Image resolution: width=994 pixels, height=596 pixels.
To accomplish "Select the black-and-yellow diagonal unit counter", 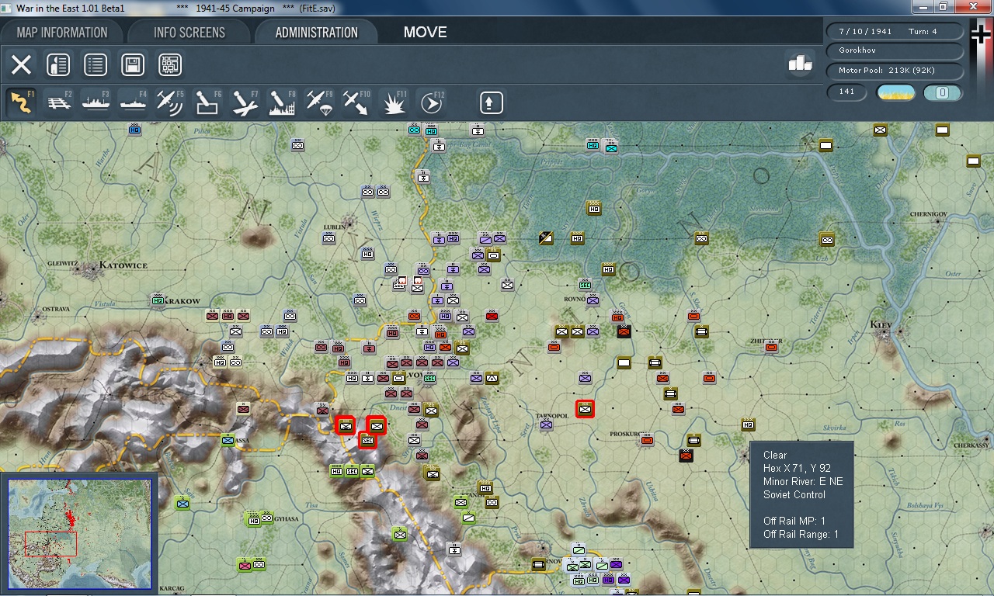I will pyautogui.click(x=546, y=237).
